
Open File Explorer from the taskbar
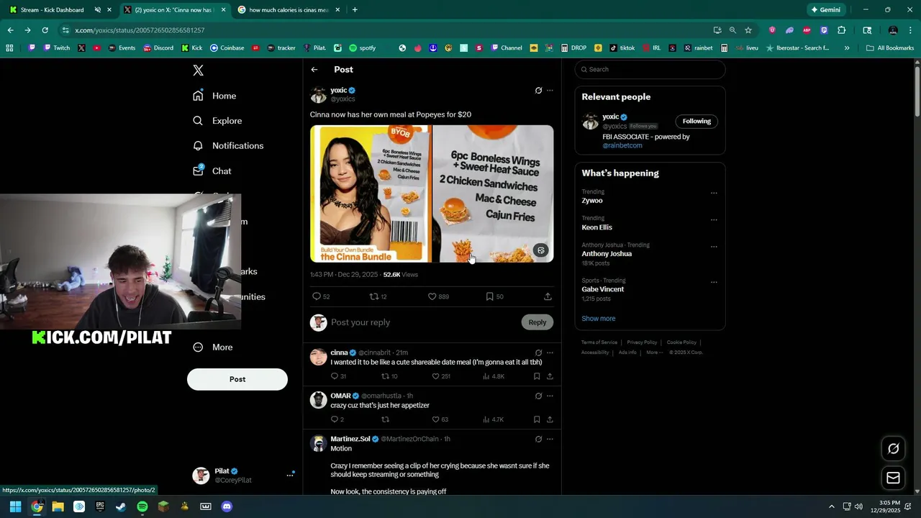click(58, 506)
